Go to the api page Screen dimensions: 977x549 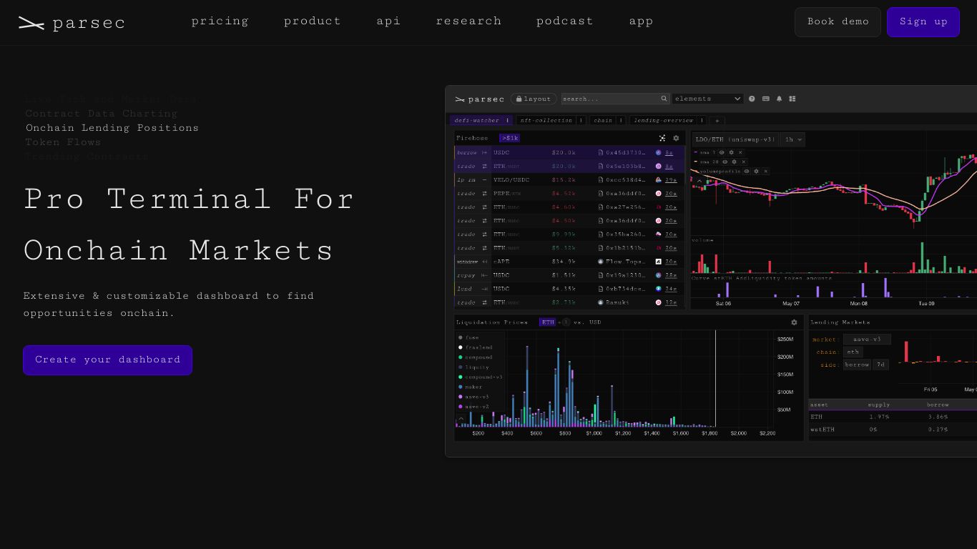(388, 21)
